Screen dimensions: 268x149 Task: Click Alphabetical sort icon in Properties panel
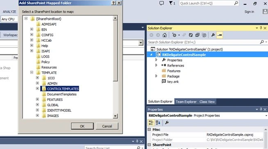pos(158,122)
